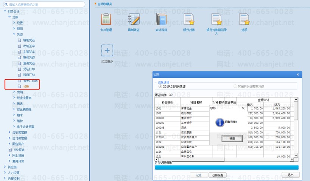This screenshot has height=181, width=310.
Task: Open the 银行对账期初录入 shortcut icon
Action: pos(217,19)
